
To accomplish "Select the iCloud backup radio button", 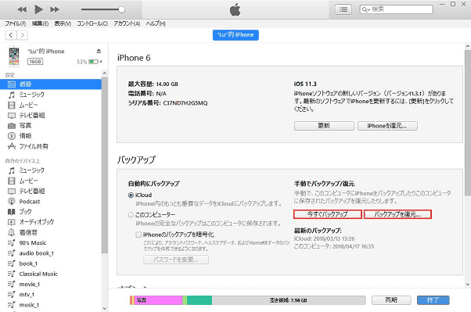I will (x=131, y=195).
